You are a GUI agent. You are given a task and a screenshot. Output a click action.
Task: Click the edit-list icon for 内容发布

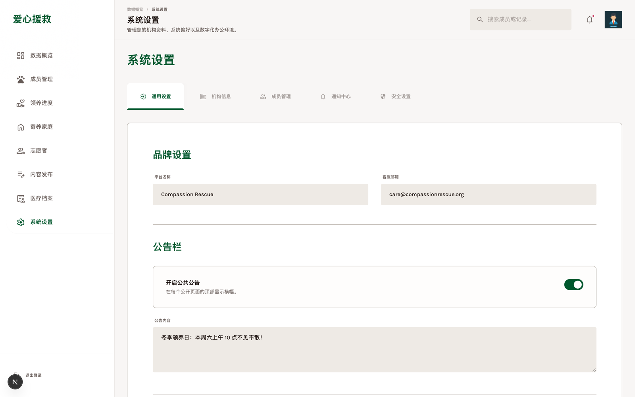tap(21, 175)
